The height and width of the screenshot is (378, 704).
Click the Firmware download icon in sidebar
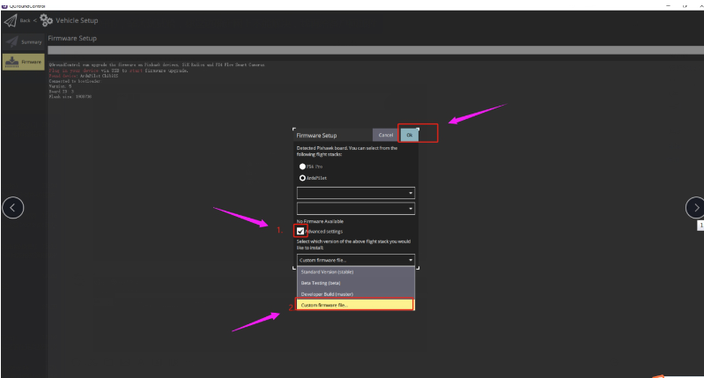pos(11,61)
